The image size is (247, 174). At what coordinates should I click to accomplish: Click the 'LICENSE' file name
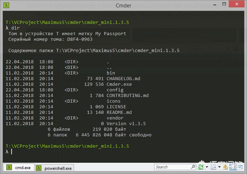tap(116, 107)
